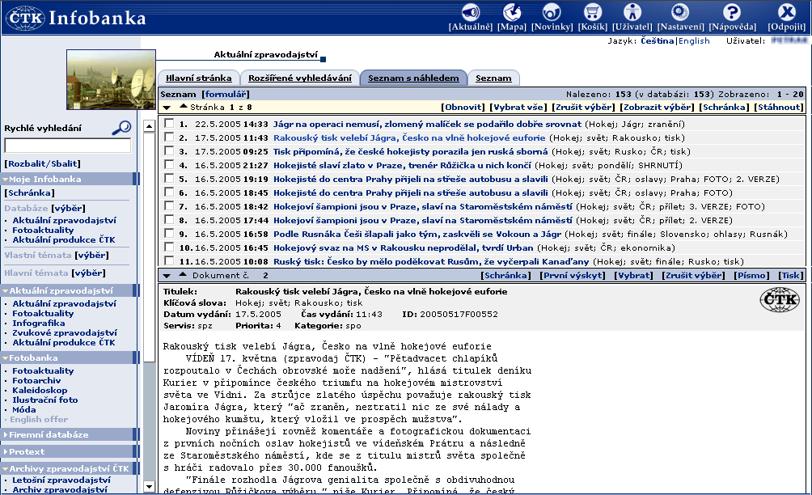The height and width of the screenshot is (495, 812).
Task: Expand the Firemní databáze section
Action: [x=6, y=434]
